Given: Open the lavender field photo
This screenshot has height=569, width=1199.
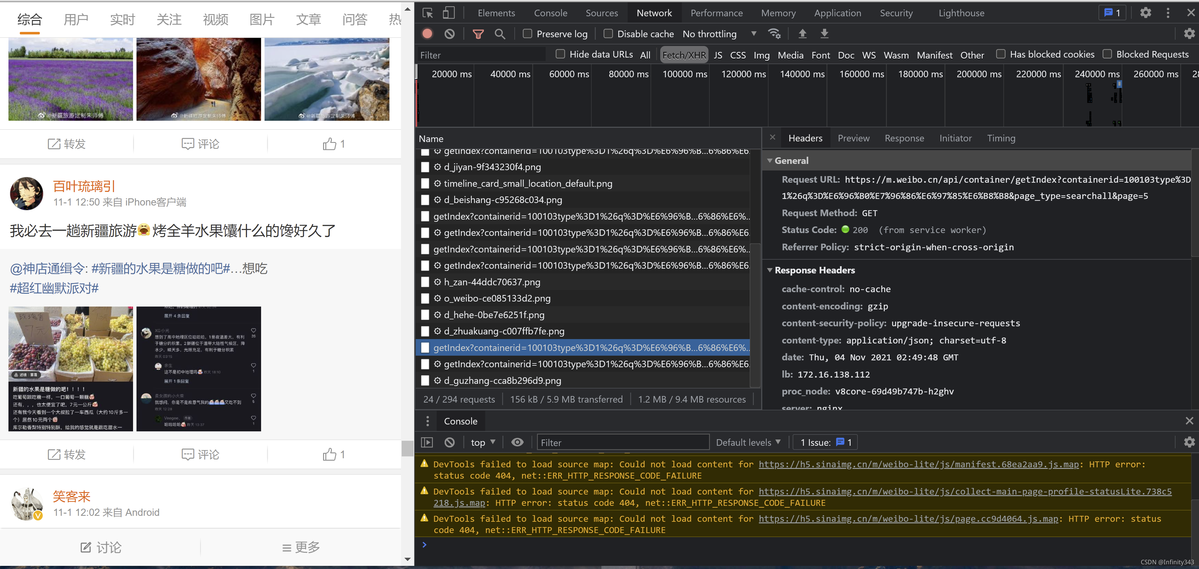Looking at the screenshot, I should tap(71, 79).
